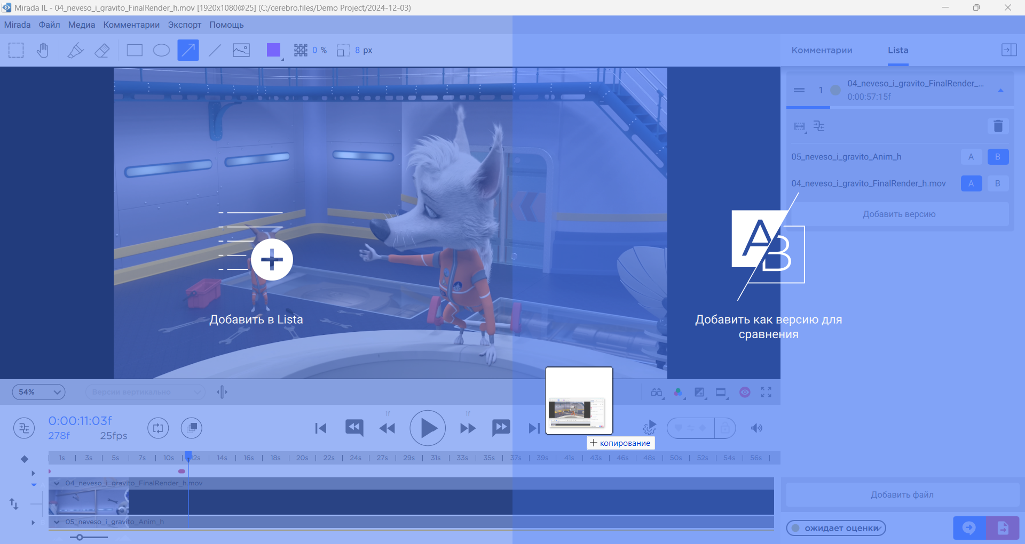
Task: Click the purple export document button
Action: (x=1003, y=528)
